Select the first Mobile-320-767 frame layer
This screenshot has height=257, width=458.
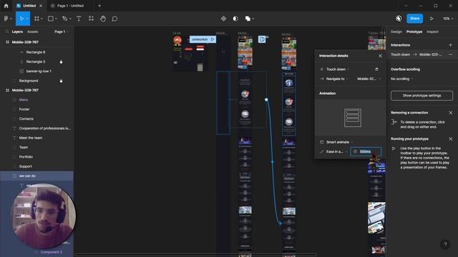[x=25, y=42]
